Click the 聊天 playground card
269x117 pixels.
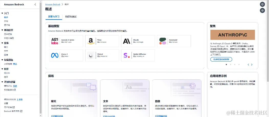pyautogui.click(x=73, y=98)
